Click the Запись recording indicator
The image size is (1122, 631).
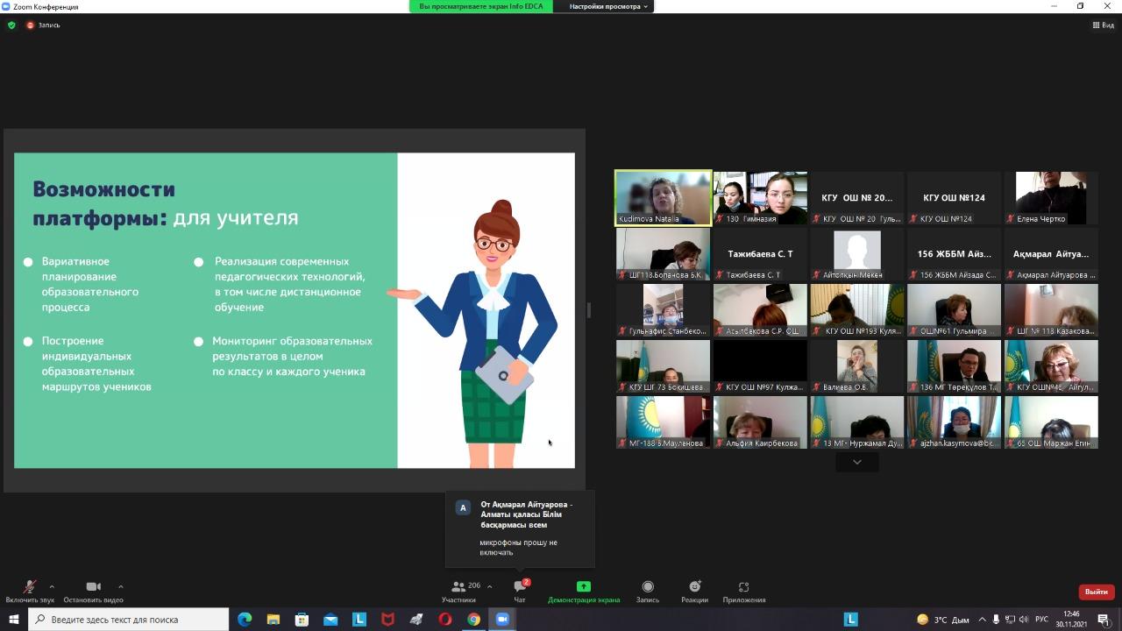point(43,25)
